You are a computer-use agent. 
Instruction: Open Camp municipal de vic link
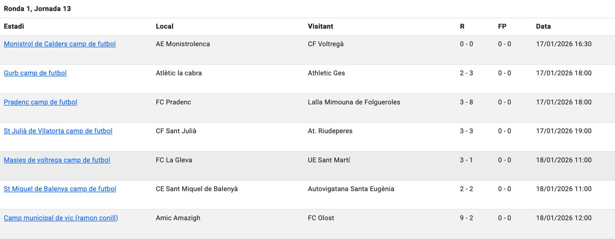(x=61, y=218)
